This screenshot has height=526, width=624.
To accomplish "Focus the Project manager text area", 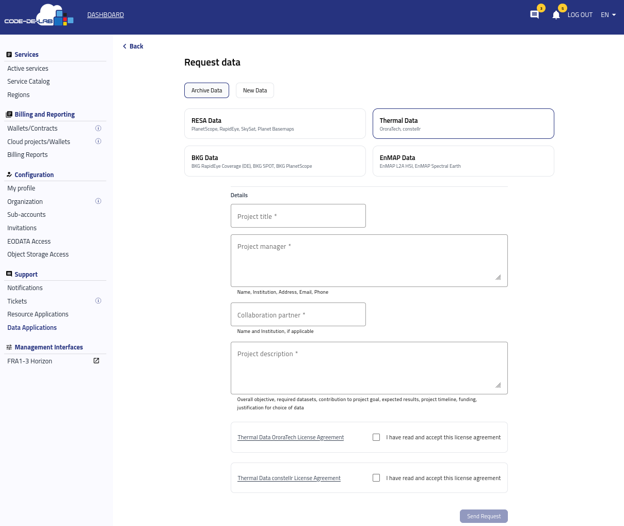I will (369, 261).
